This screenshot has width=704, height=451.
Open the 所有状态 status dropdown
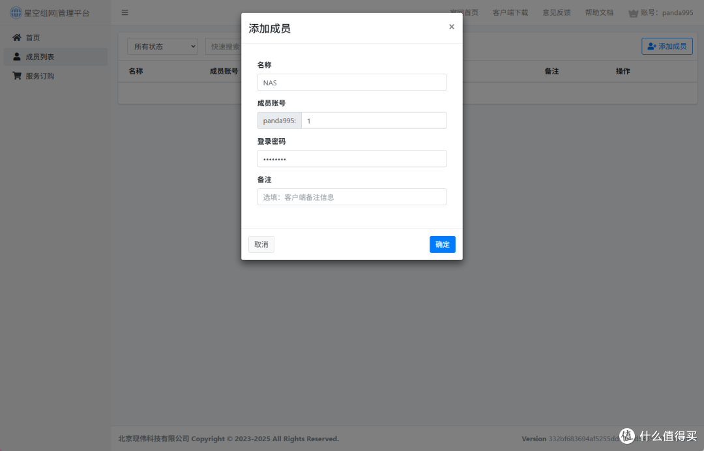tap(162, 46)
